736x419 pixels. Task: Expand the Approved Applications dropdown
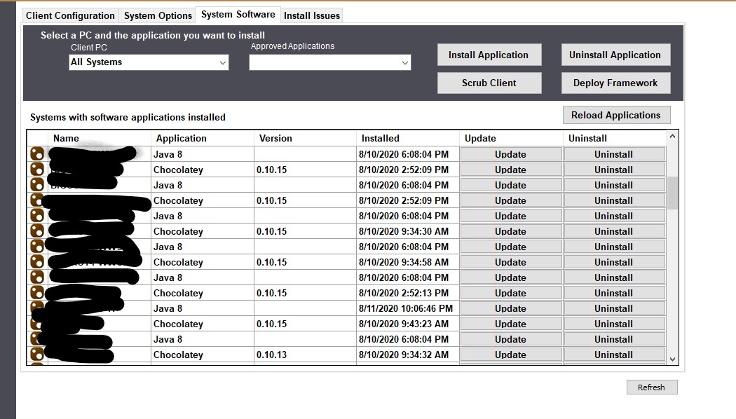click(x=329, y=63)
